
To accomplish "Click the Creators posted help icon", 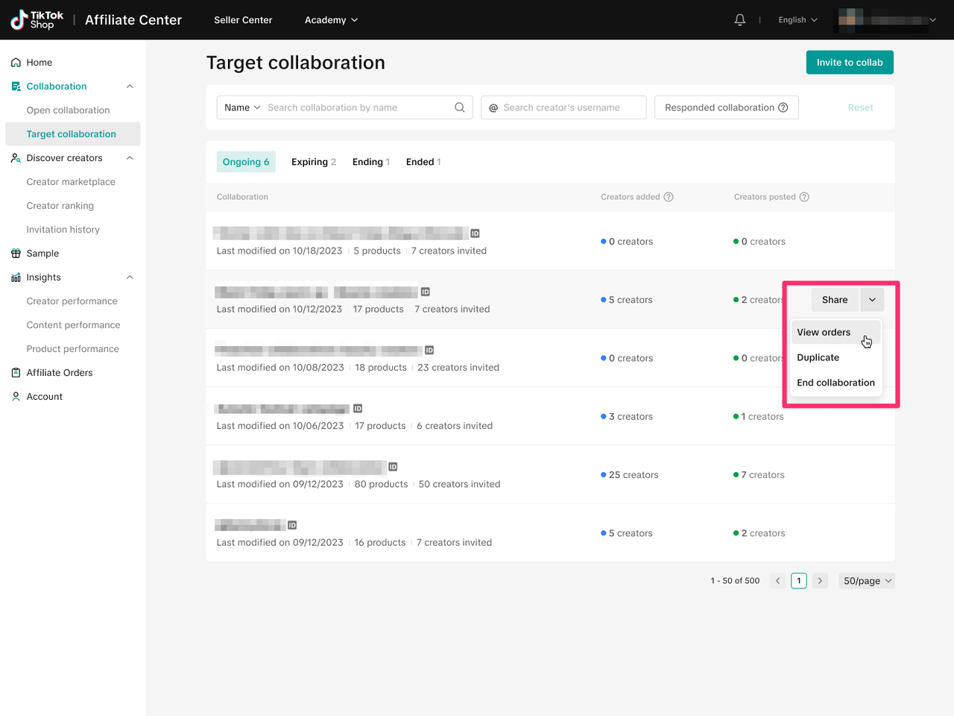I will point(804,197).
